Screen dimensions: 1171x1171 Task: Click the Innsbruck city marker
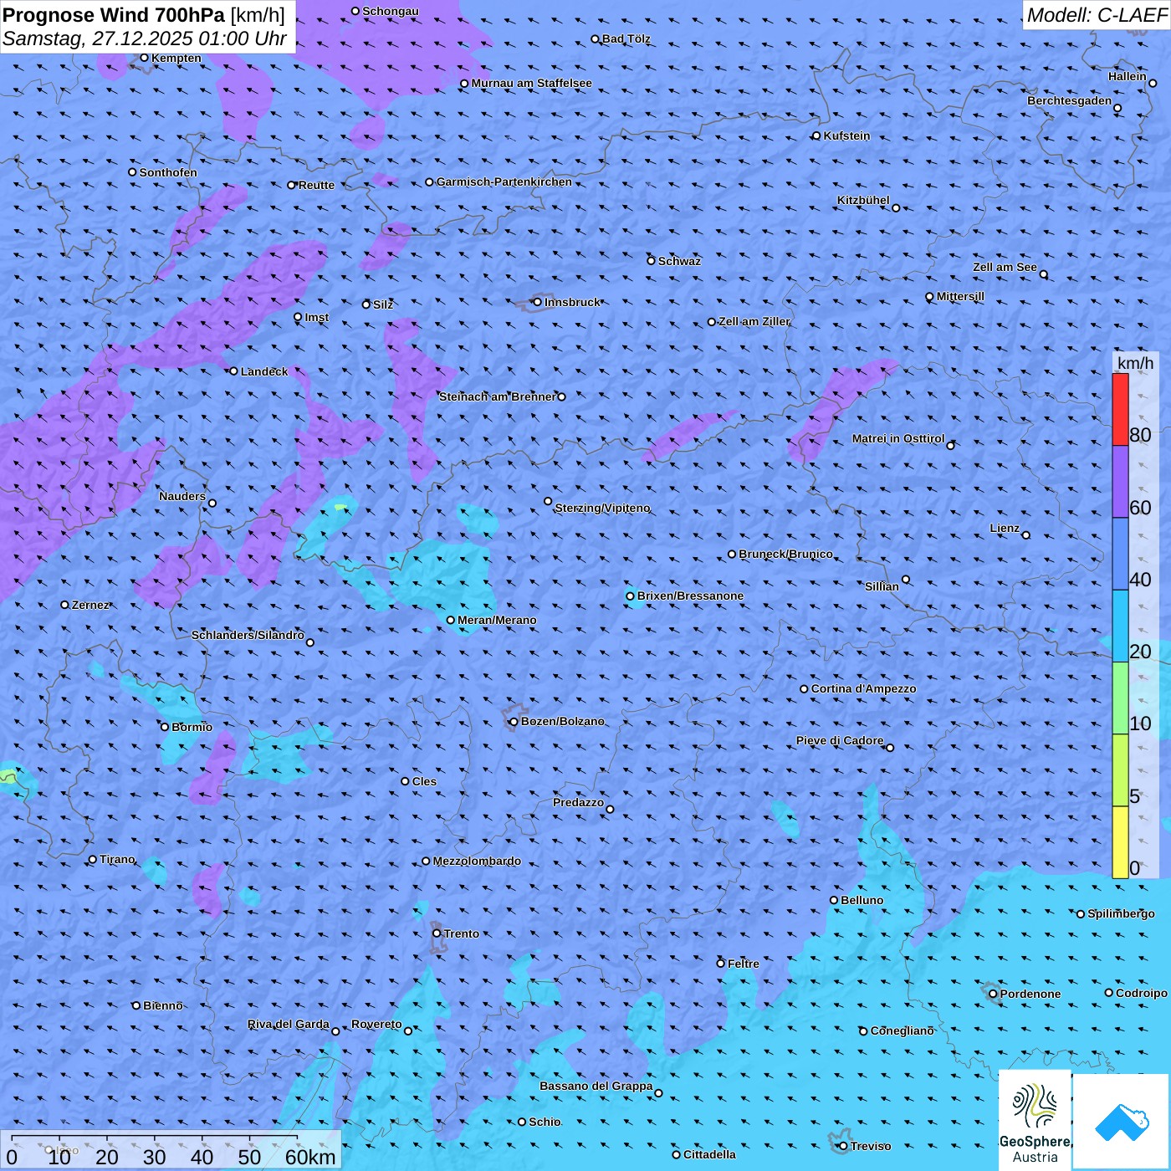click(537, 302)
